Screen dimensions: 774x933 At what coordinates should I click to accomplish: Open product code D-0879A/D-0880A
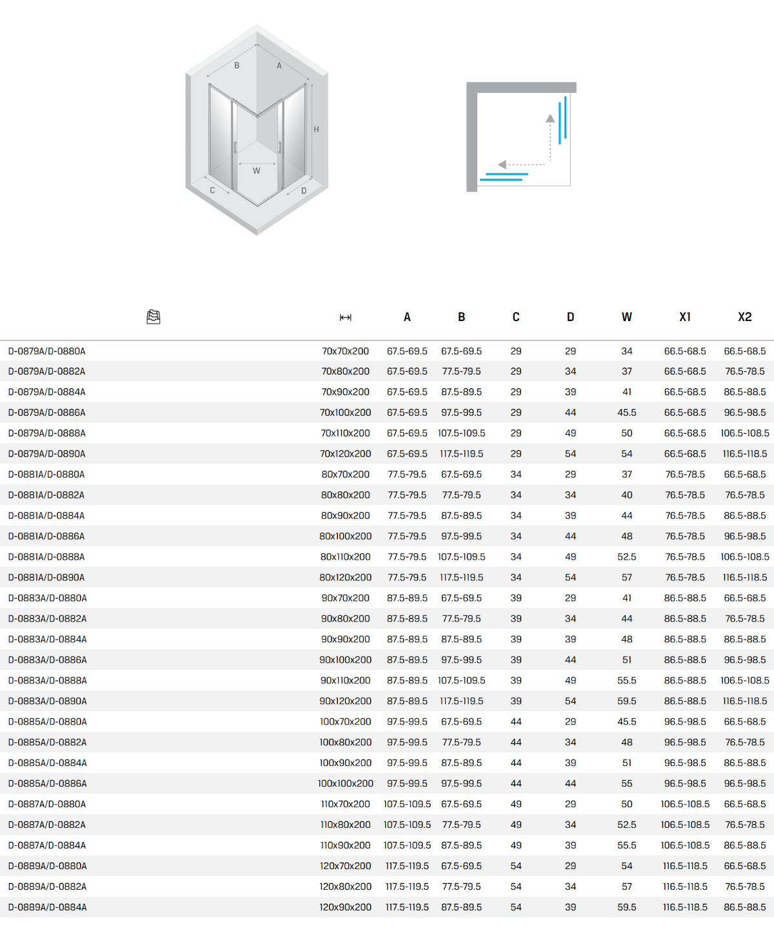click(47, 351)
